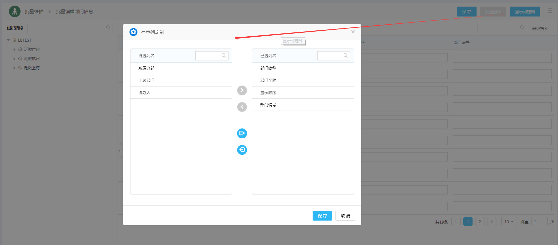The image size is (558, 245).
Task: Click the move-all-left blue icon
Action: (x=242, y=150)
